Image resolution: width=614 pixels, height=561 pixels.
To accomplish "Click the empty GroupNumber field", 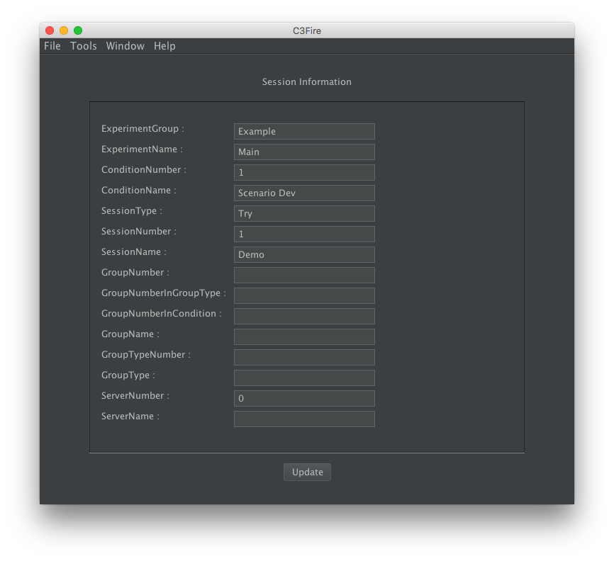I will pyautogui.click(x=304, y=275).
